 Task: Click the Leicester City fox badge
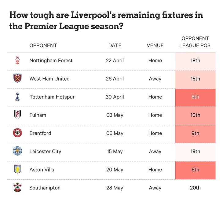point(17,151)
